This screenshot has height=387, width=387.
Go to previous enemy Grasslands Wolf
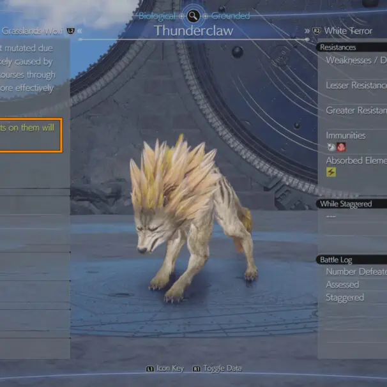coord(31,31)
